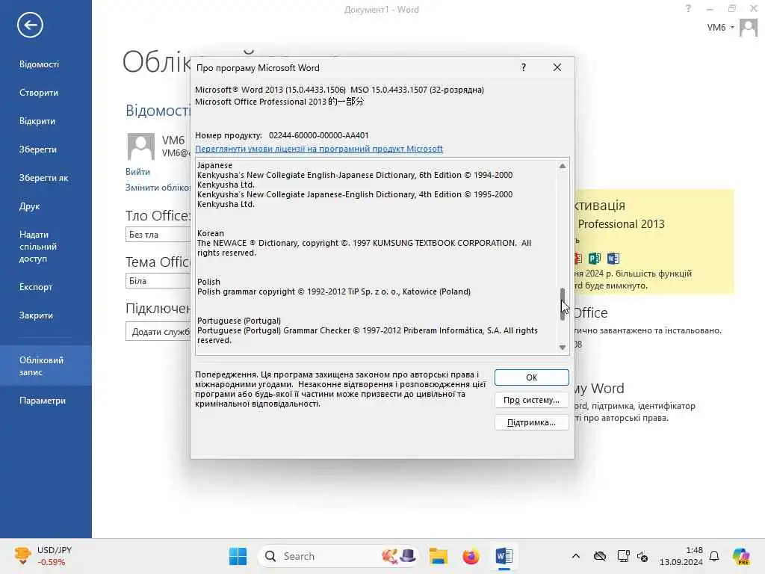Click the Word icon on the taskbar
This screenshot has height=574, width=765.
(x=504, y=556)
